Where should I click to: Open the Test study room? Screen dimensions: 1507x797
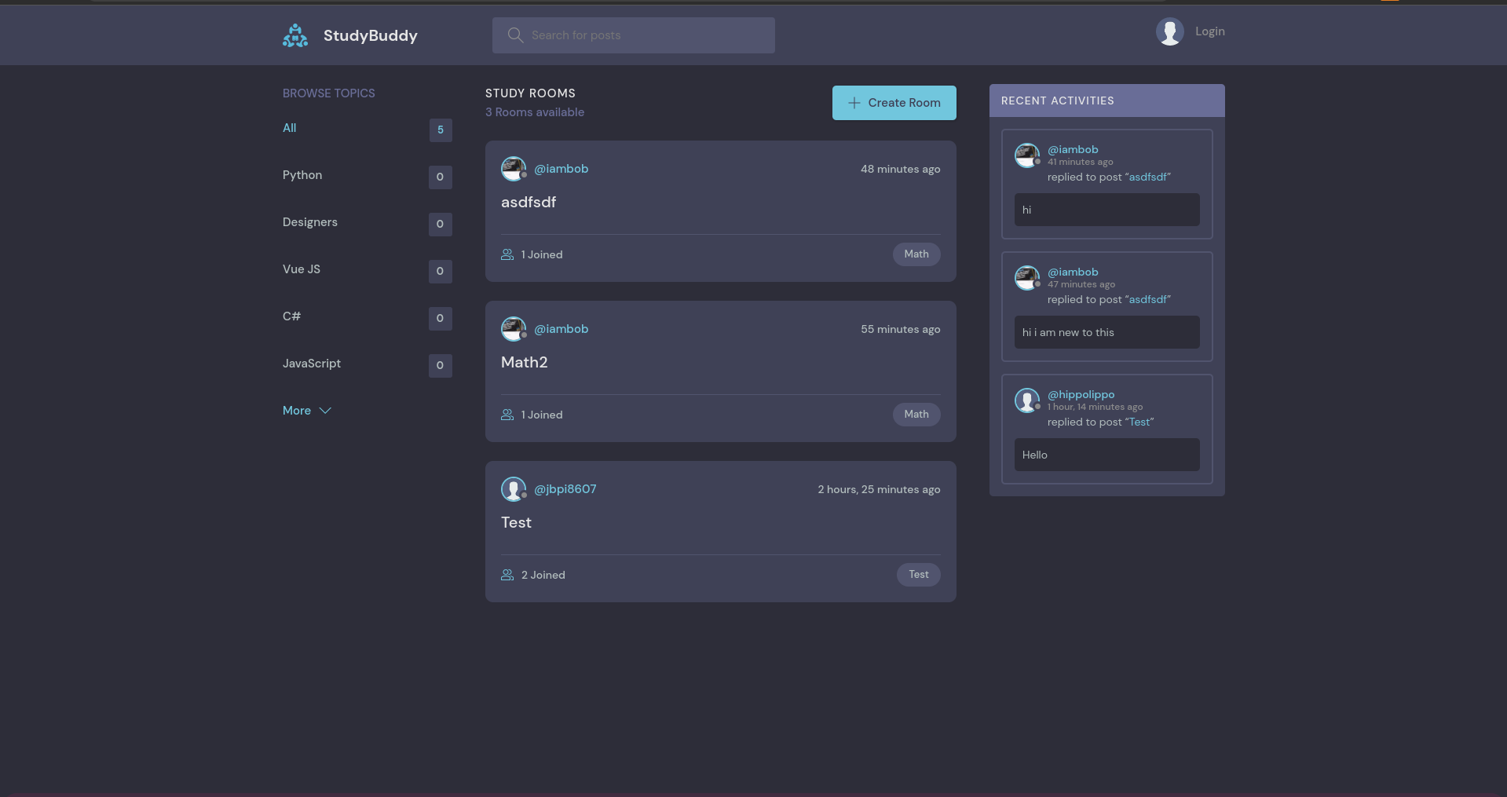tap(517, 523)
